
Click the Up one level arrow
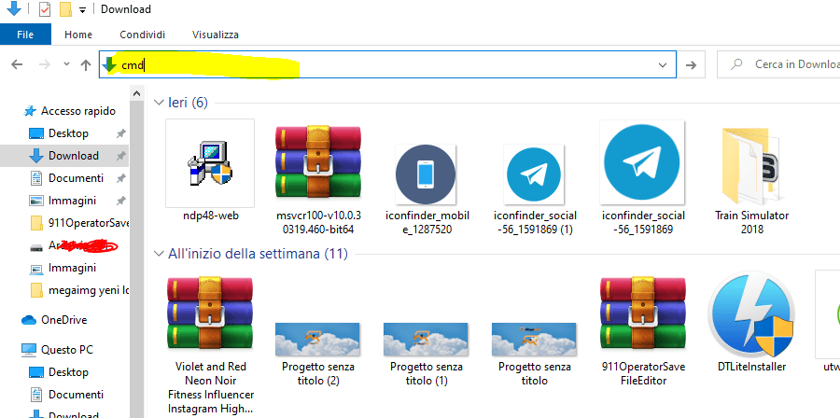(86, 64)
